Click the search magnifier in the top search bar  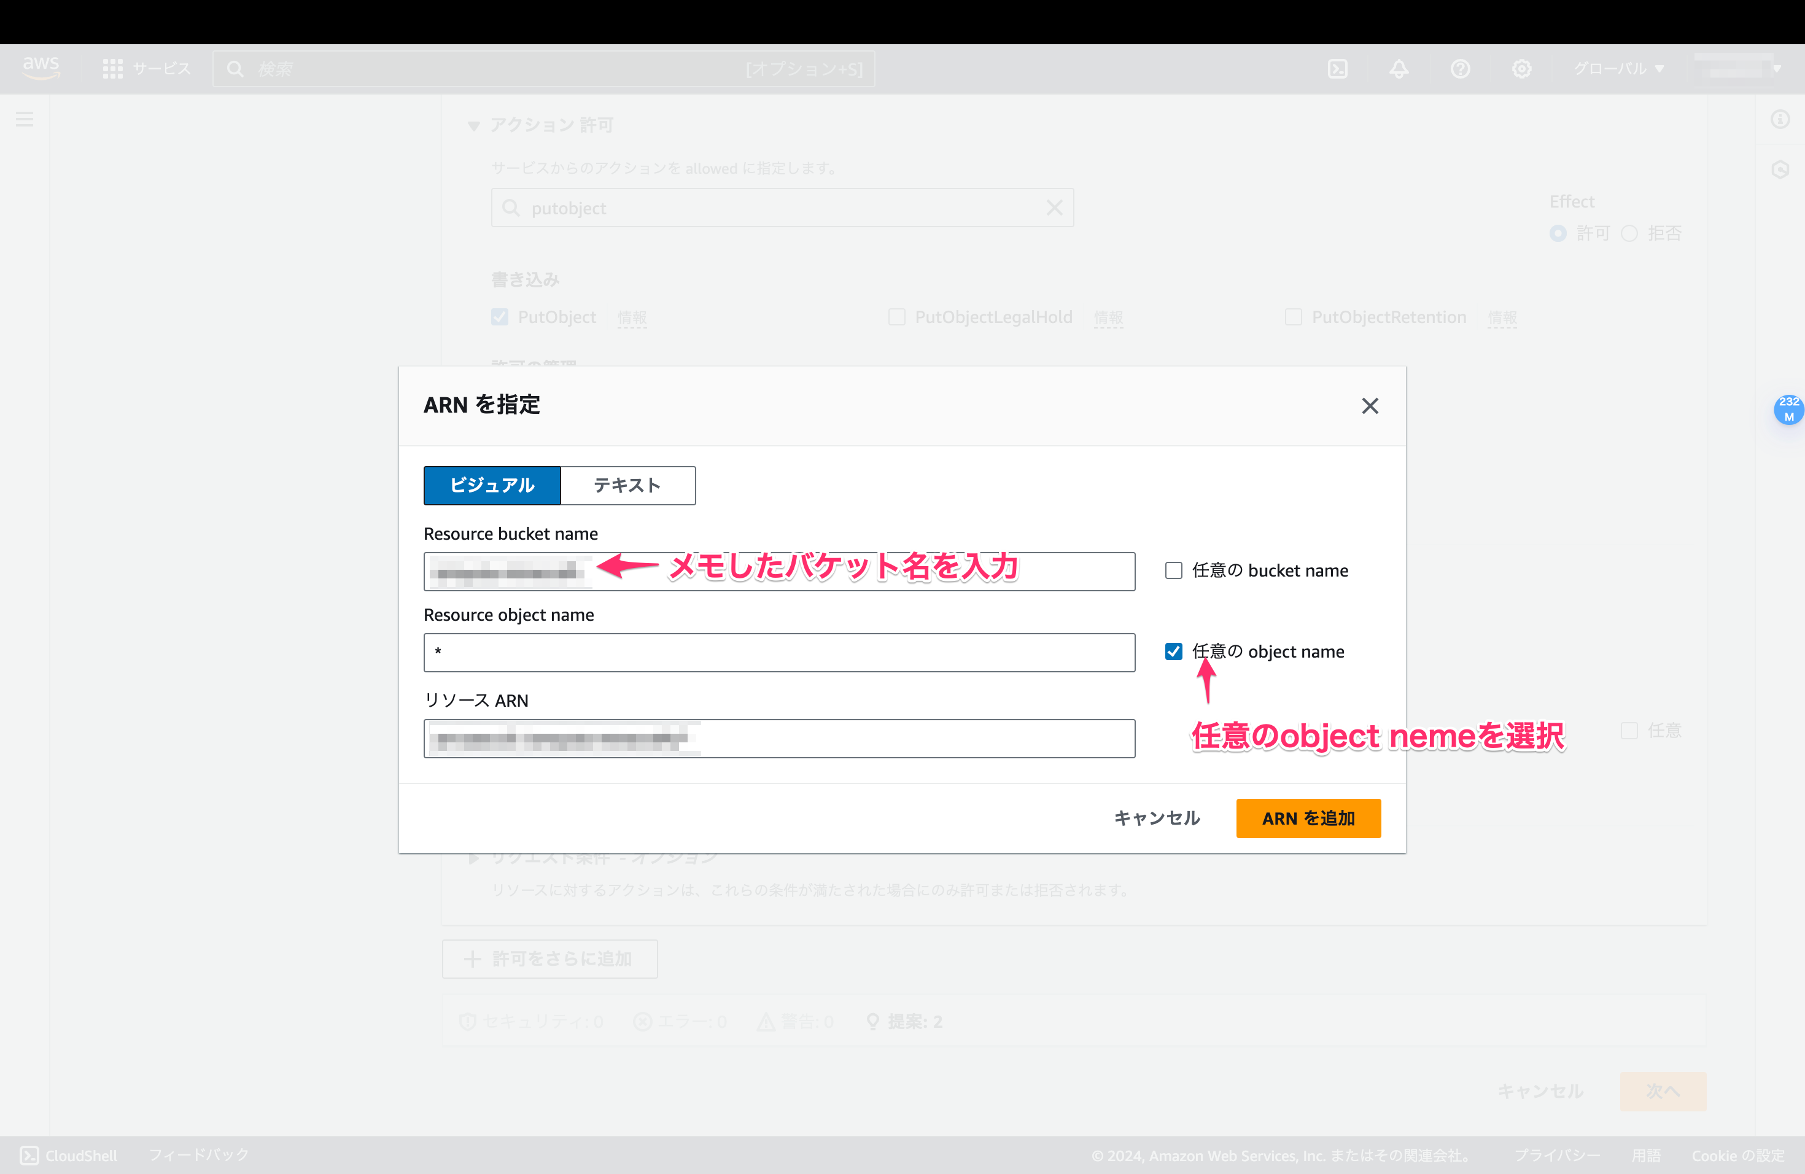click(236, 68)
